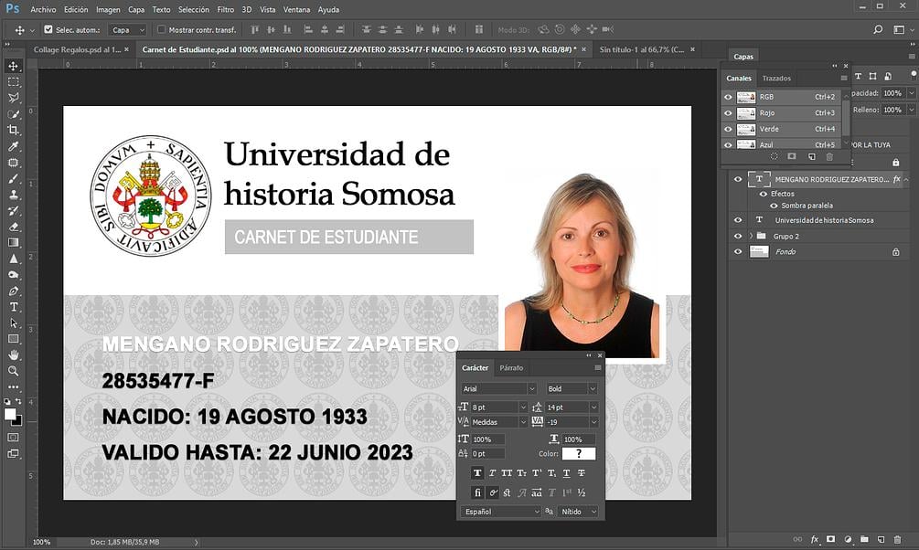This screenshot has height=550, width=919.
Task: Select the Zoom tool
Action: tap(13, 370)
